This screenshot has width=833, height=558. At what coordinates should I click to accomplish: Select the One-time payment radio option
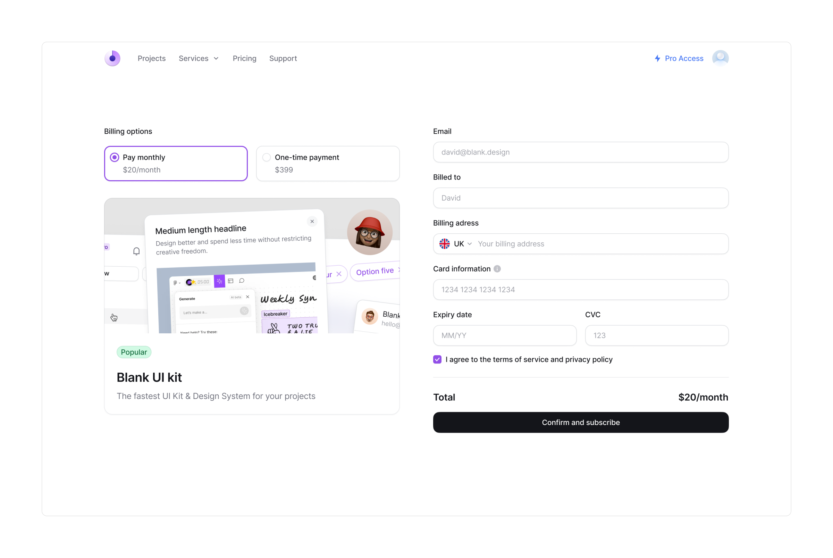pyautogui.click(x=267, y=157)
